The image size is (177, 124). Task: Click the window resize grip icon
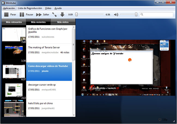coord(174,121)
